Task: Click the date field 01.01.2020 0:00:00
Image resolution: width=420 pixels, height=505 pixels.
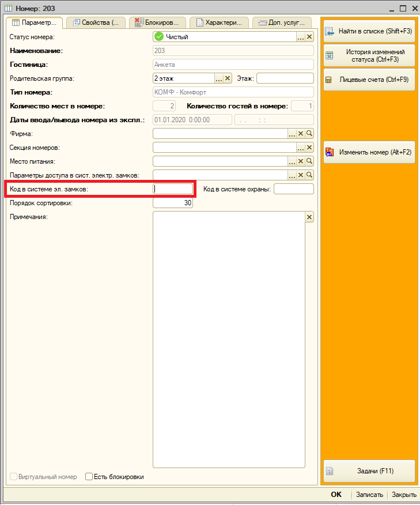Action: [192, 120]
